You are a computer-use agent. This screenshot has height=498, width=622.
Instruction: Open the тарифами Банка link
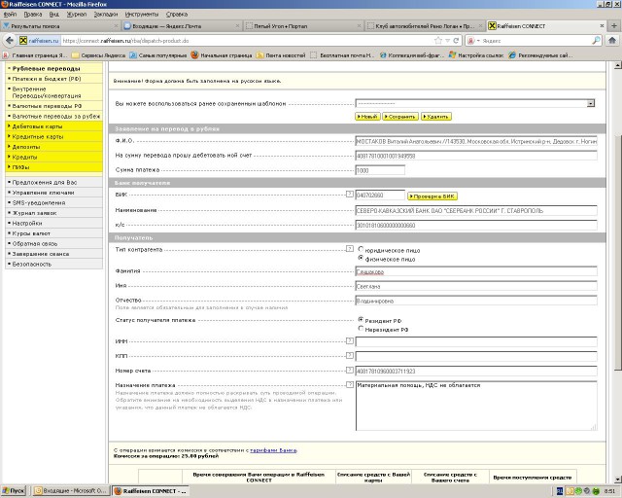[x=273, y=450]
